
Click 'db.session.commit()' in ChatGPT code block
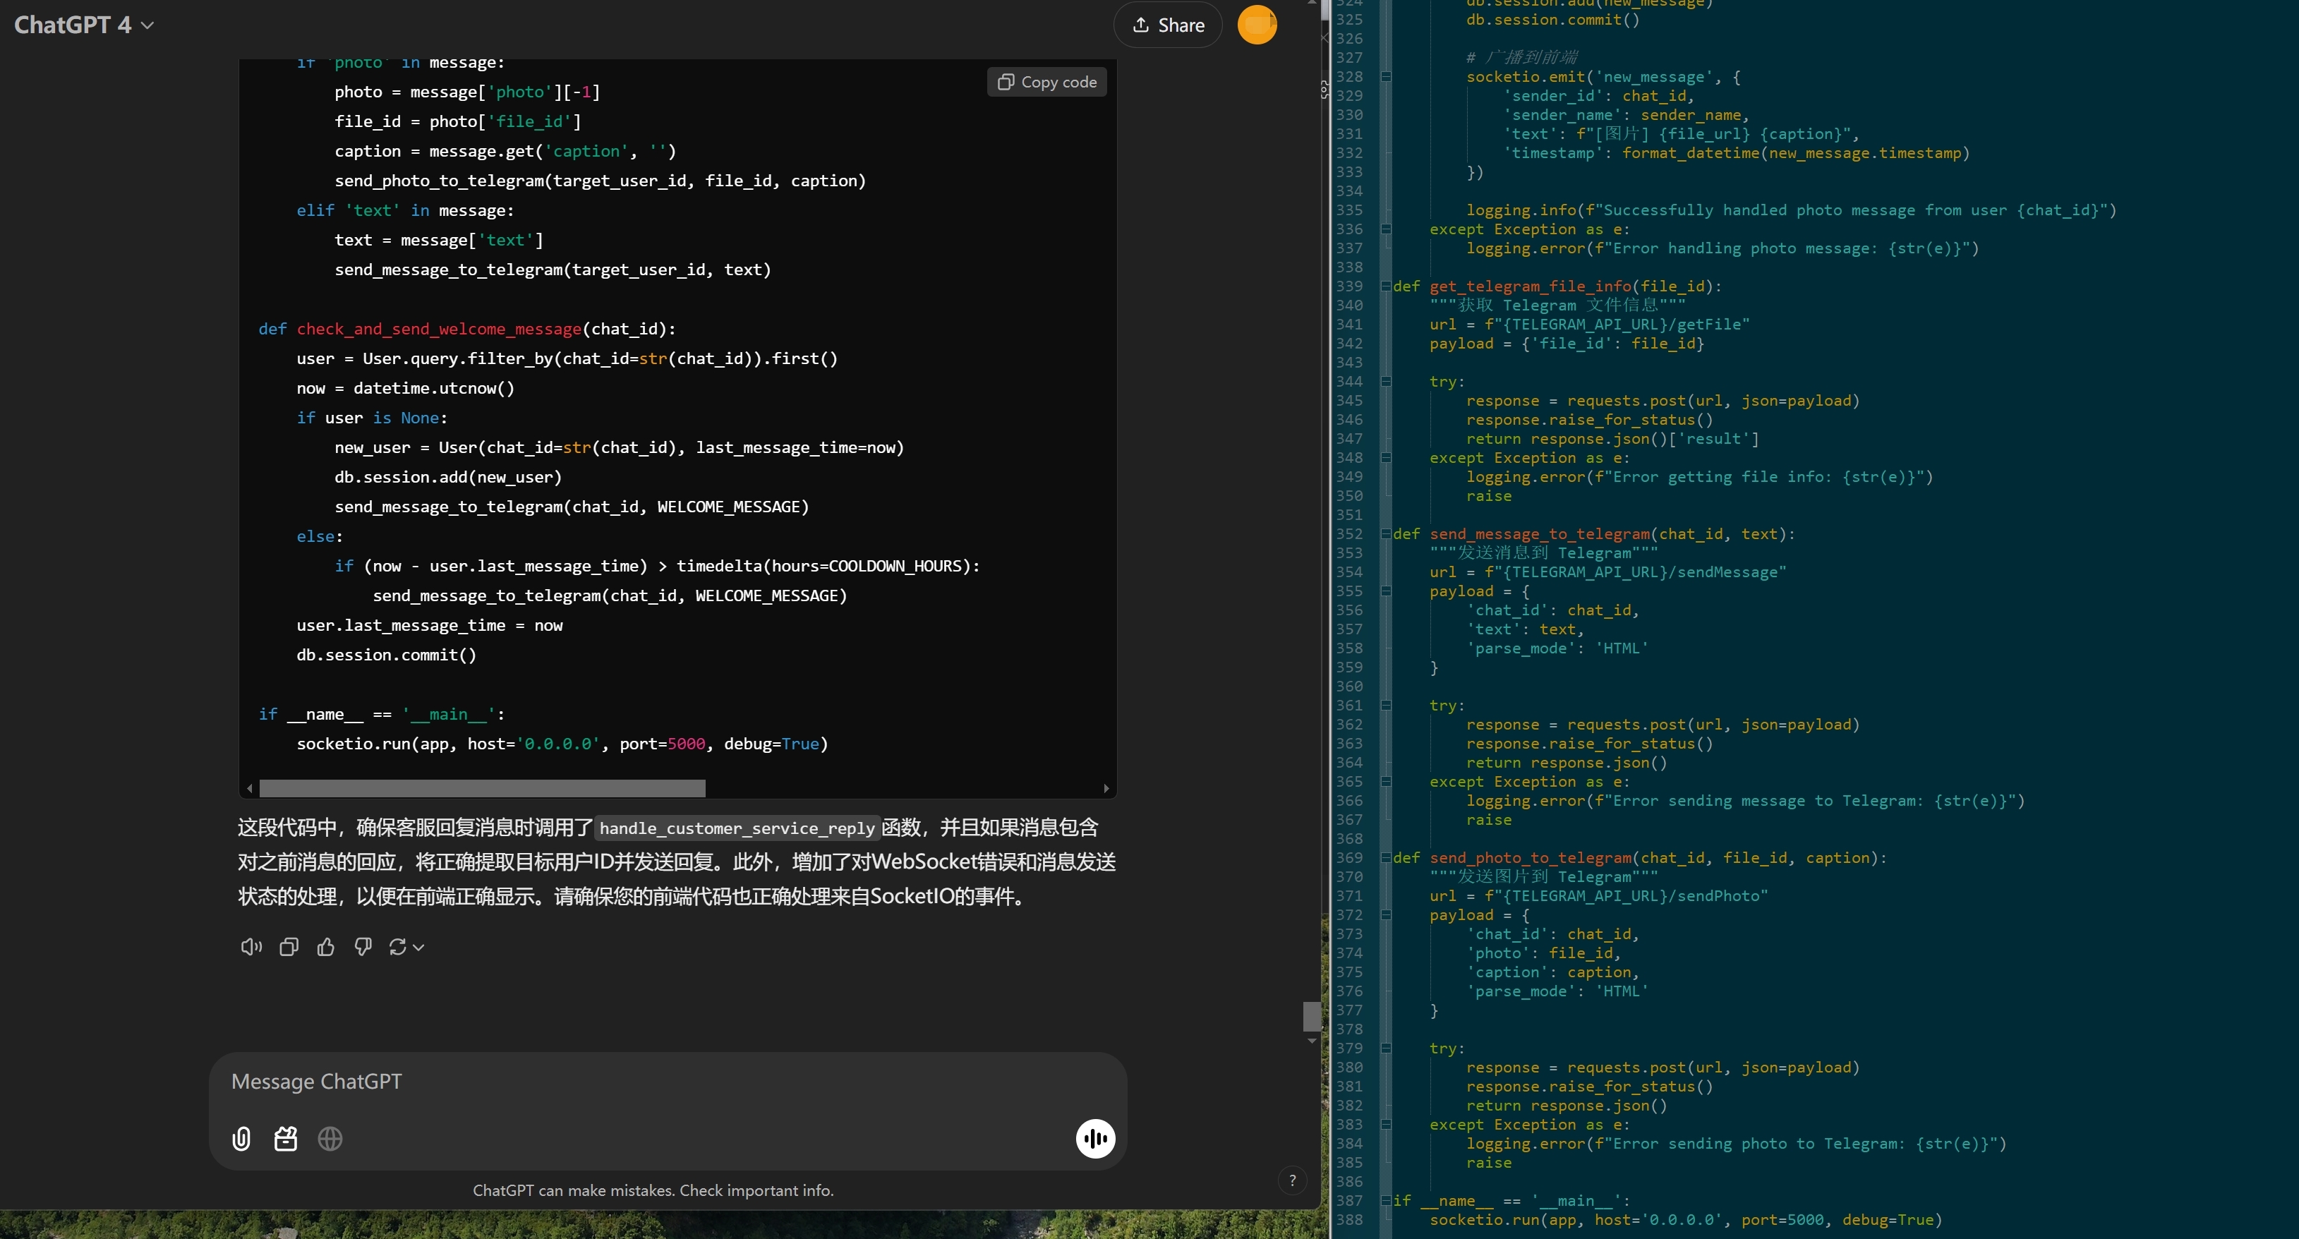coord(387,655)
